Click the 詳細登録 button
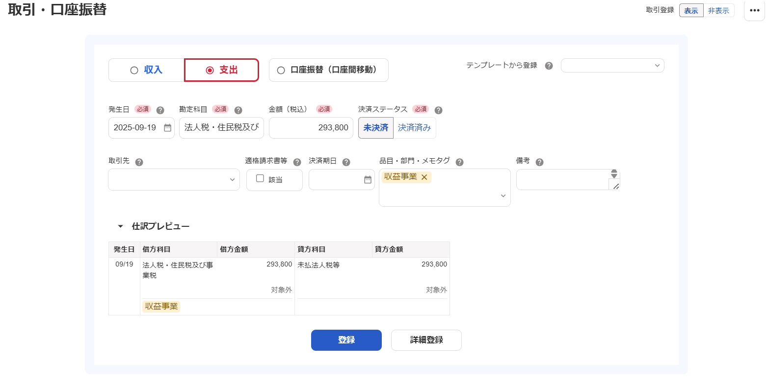 426,340
